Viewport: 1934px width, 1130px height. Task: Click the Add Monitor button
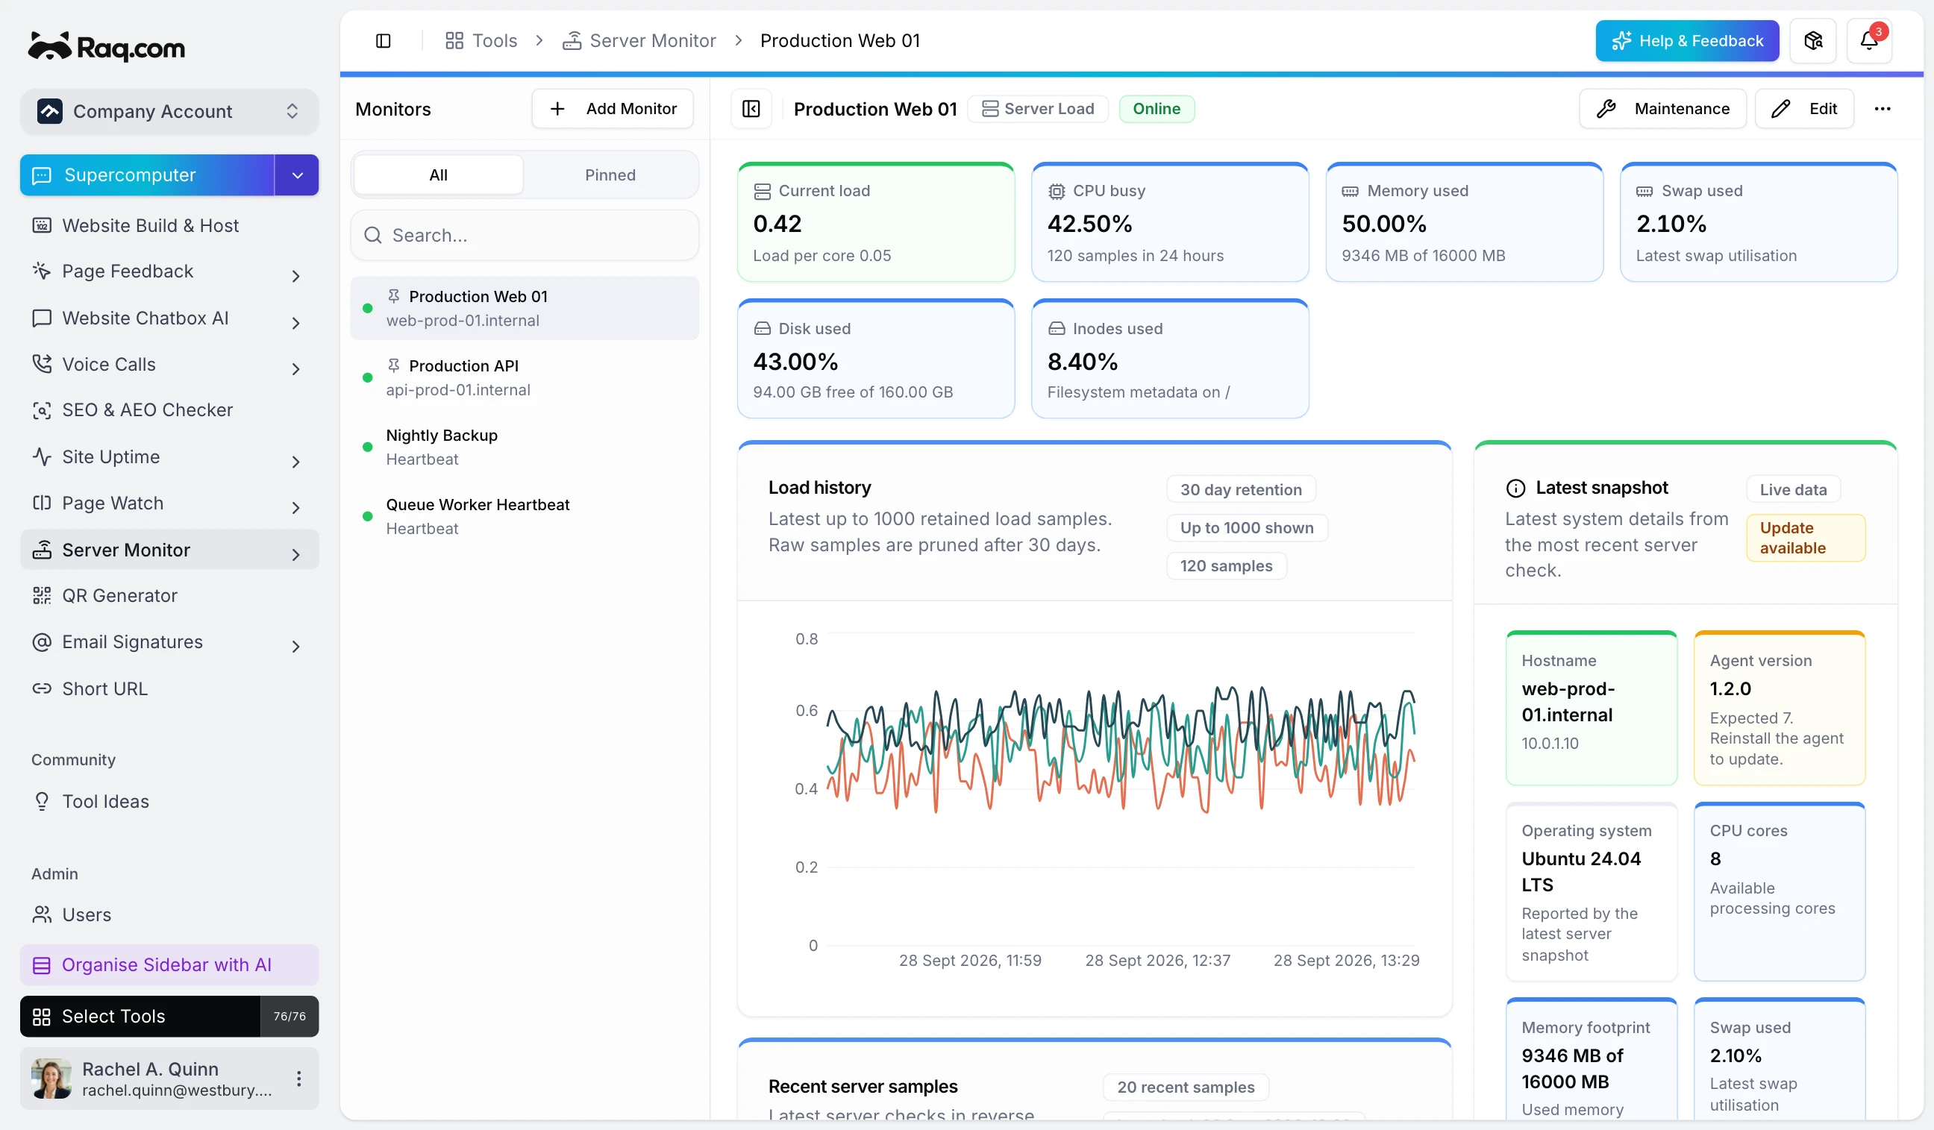tap(613, 109)
